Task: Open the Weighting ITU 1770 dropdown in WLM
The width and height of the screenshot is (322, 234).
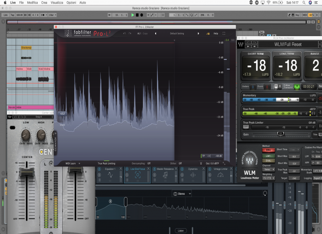Action: pyautogui.click(x=268, y=178)
